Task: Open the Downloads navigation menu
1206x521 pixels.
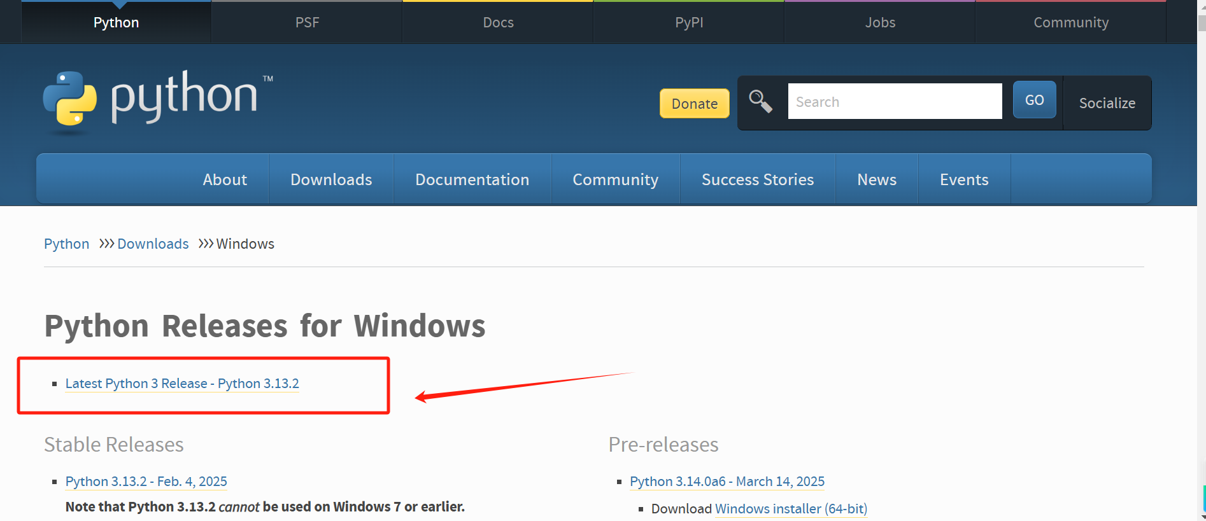Action: (331, 179)
